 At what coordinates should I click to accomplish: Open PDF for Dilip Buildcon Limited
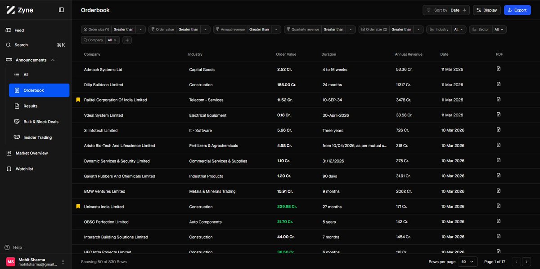point(499,84)
